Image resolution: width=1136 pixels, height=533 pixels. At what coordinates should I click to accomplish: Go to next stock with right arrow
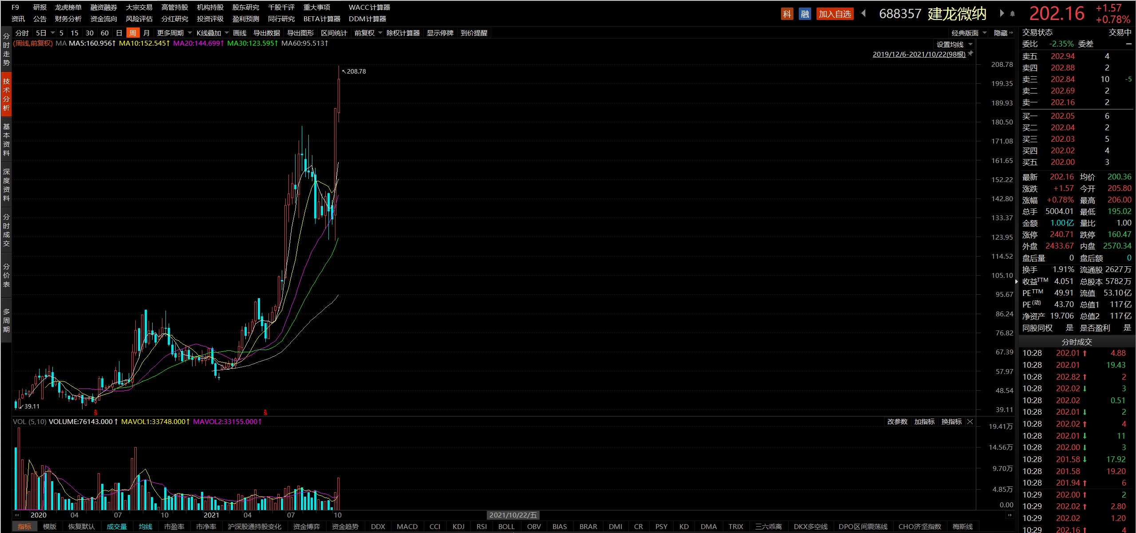tap(1002, 13)
